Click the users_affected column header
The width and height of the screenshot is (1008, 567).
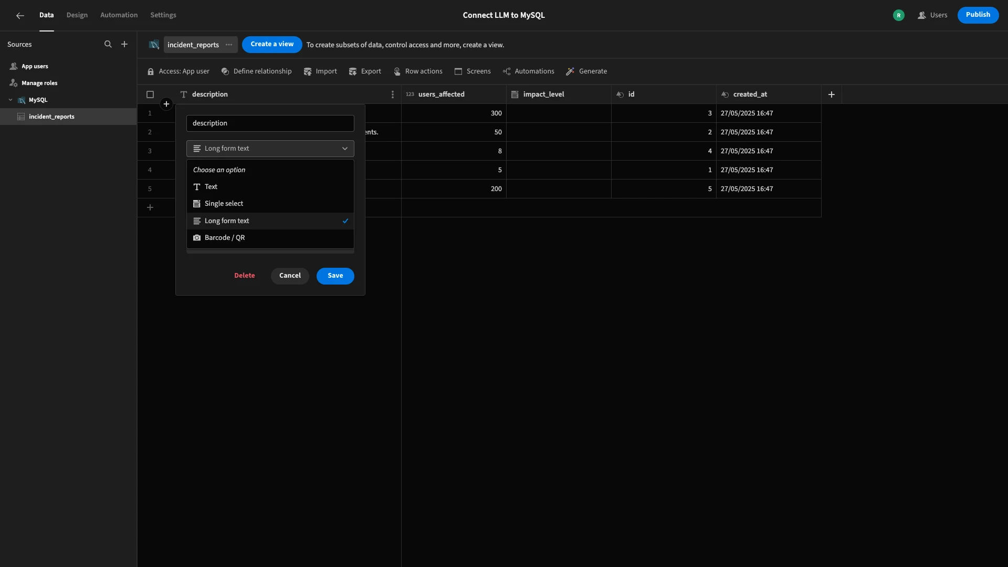coord(454,94)
